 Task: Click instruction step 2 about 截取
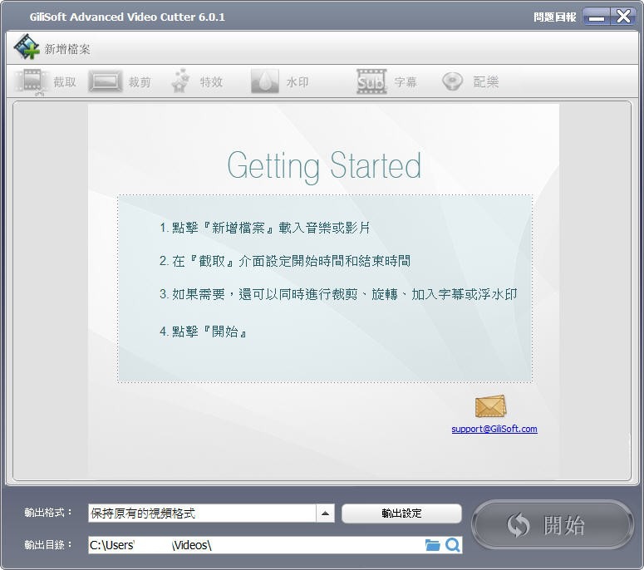click(x=285, y=261)
